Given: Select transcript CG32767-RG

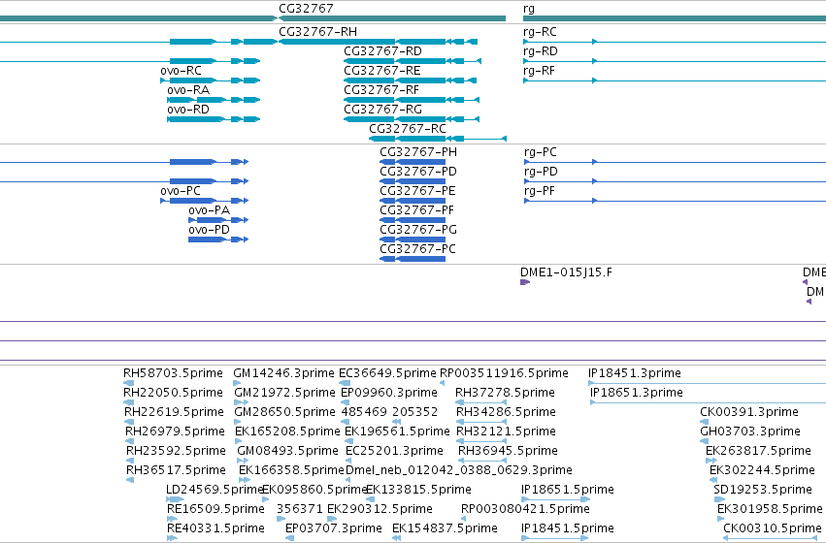Looking at the screenshot, I should pyautogui.click(x=383, y=110).
